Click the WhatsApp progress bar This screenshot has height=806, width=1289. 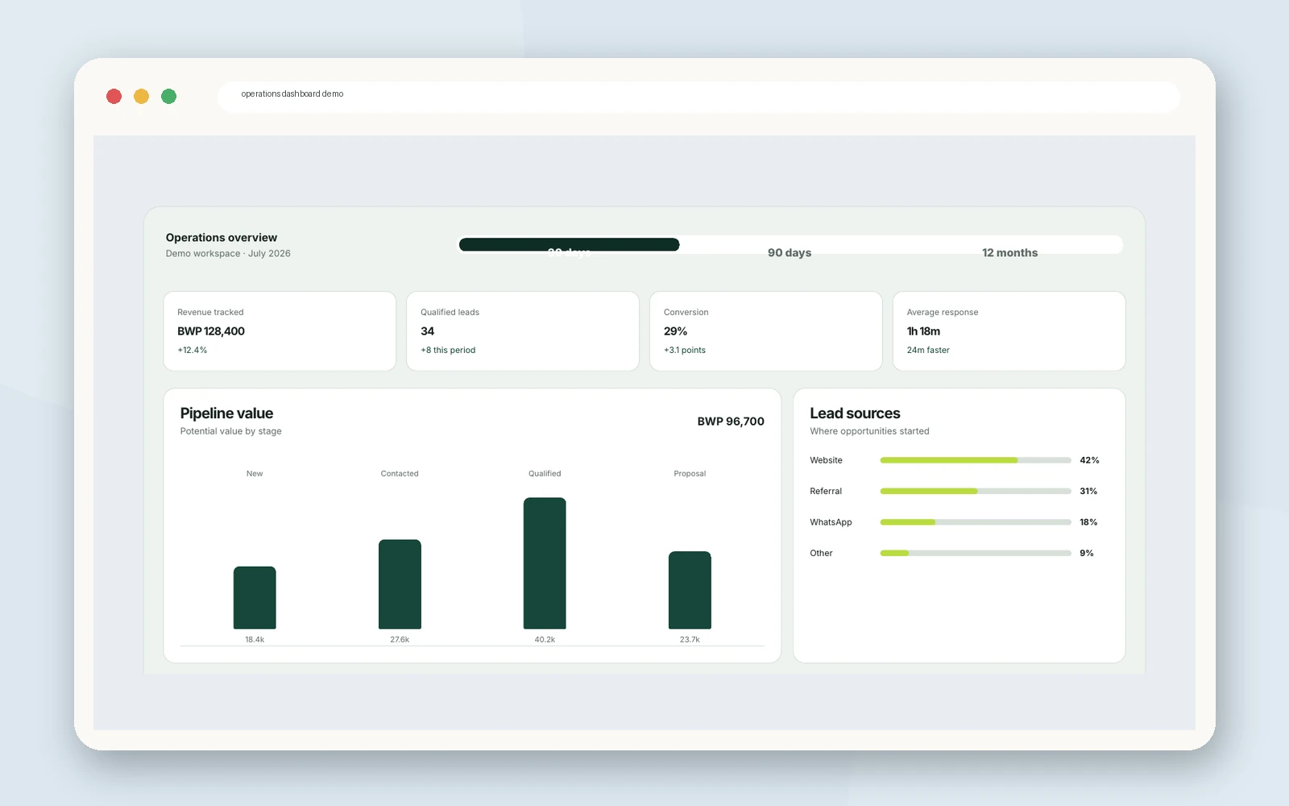point(976,522)
